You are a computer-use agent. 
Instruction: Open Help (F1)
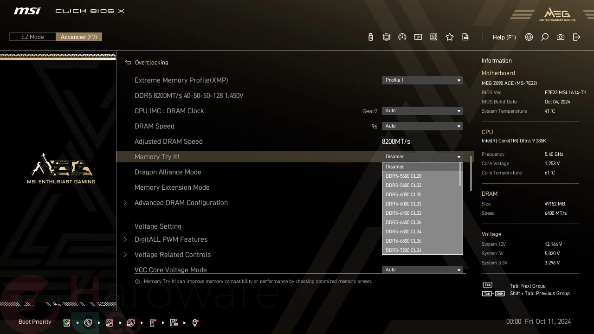tap(504, 37)
